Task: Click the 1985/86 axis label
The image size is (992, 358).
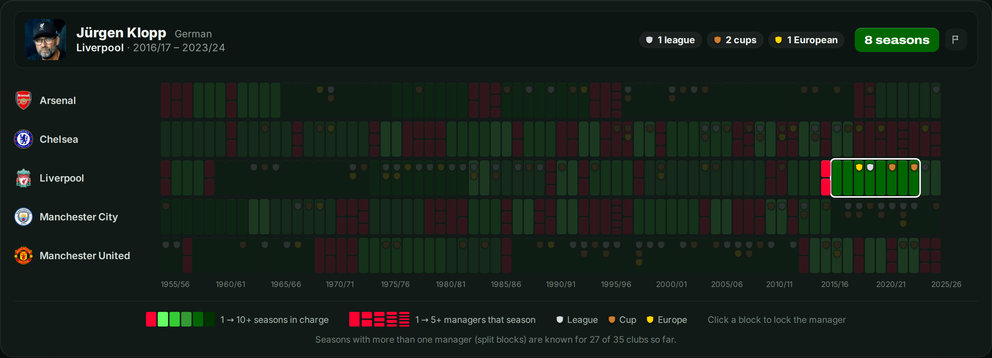Action: [506, 284]
